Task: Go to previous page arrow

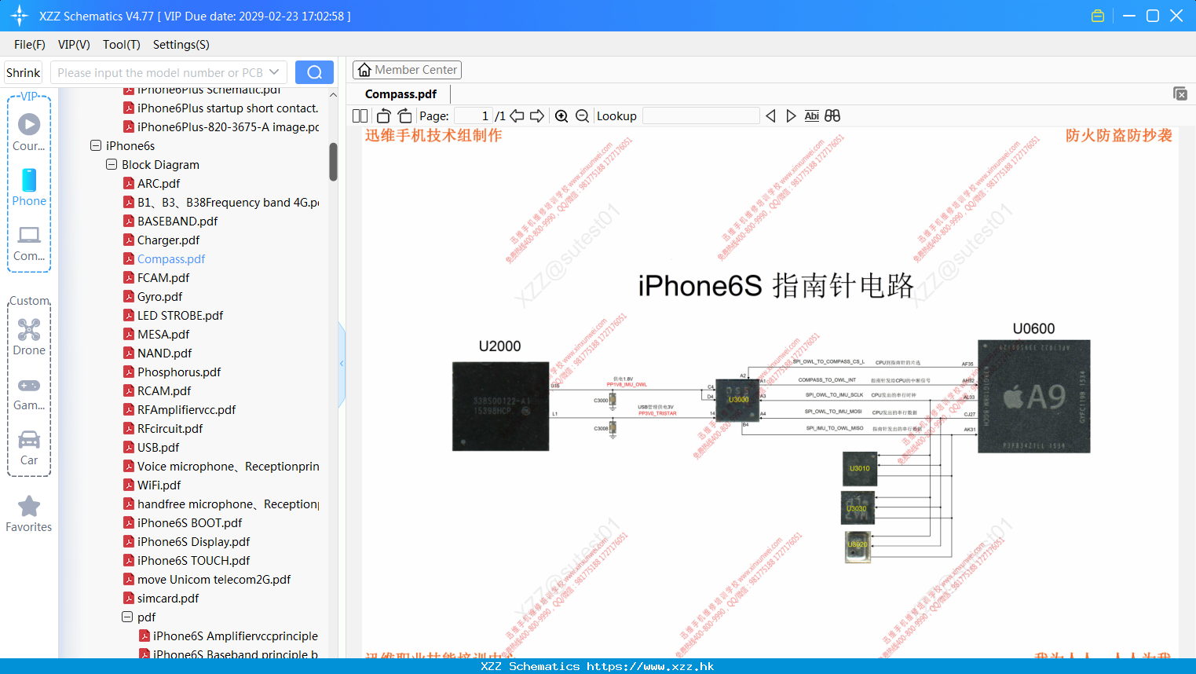Action: coord(517,115)
